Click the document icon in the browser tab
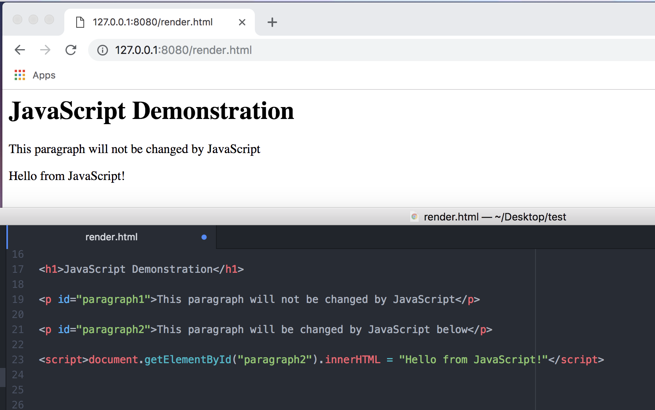Image resolution: width=655 pixels, height=410 pixels. (x=80, y=22)
